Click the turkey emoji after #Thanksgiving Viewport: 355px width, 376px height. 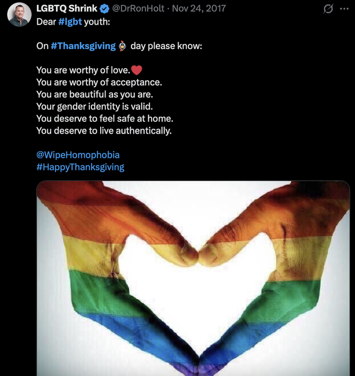click(122, 46)
